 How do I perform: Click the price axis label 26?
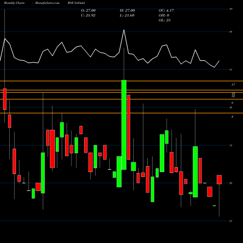coord(231,183)
